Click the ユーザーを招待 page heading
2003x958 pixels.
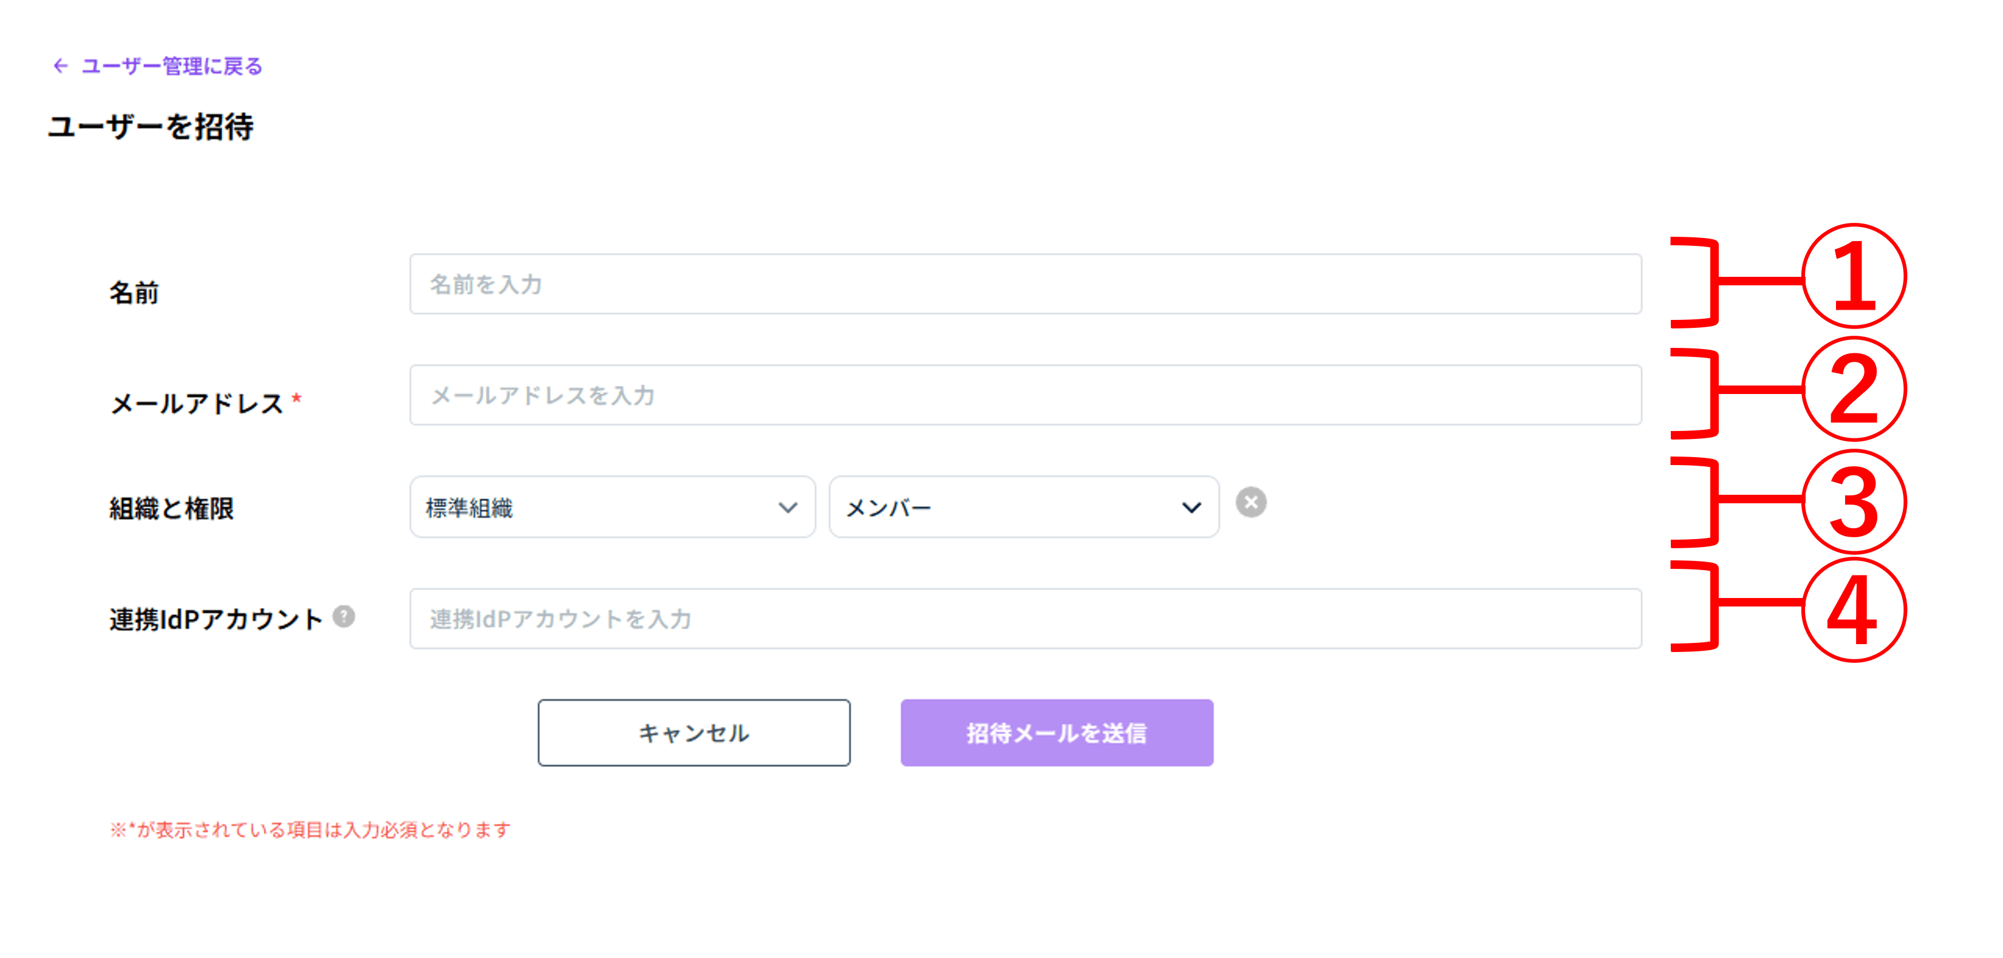150,127
